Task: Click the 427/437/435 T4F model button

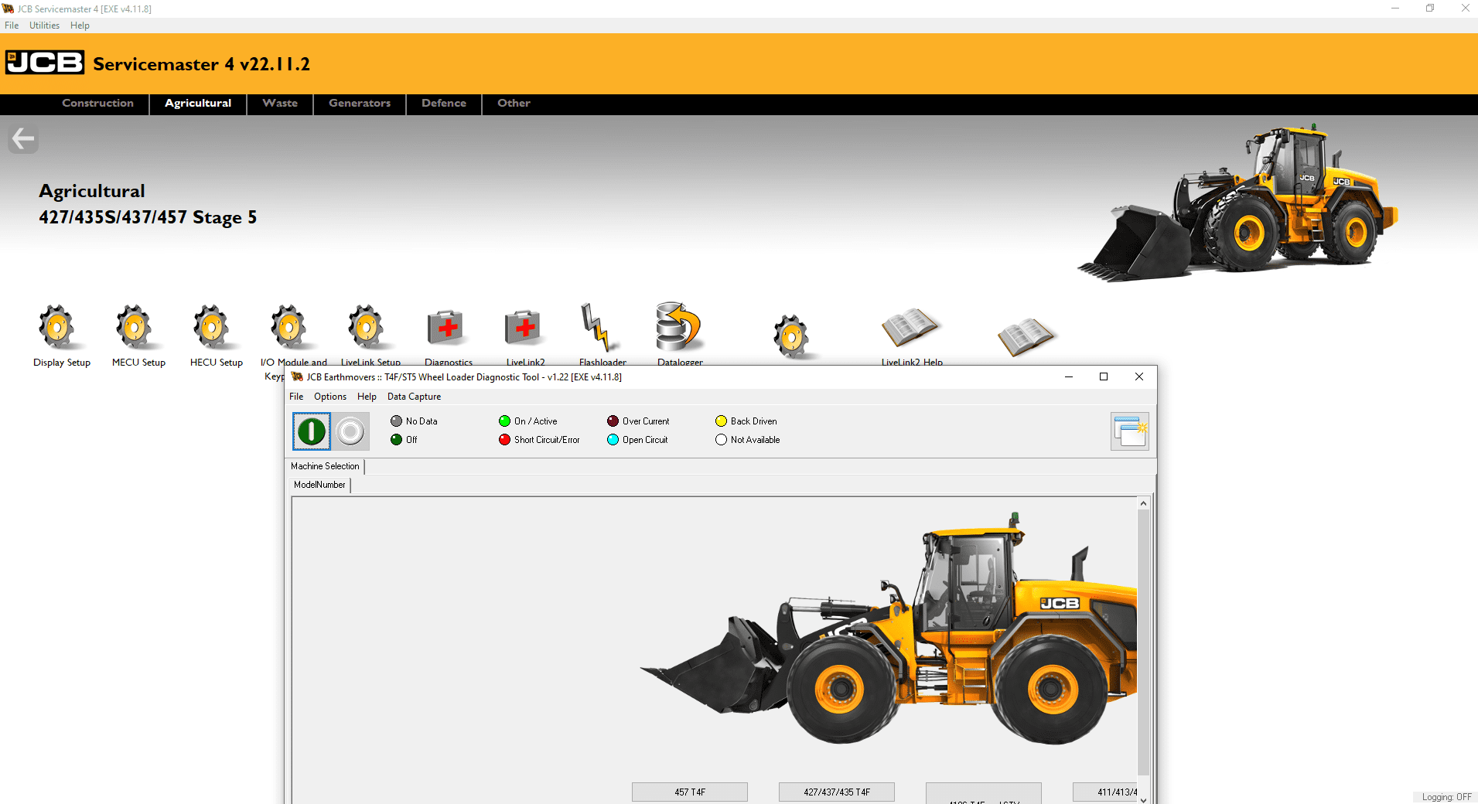Action: tap(836, 792)
